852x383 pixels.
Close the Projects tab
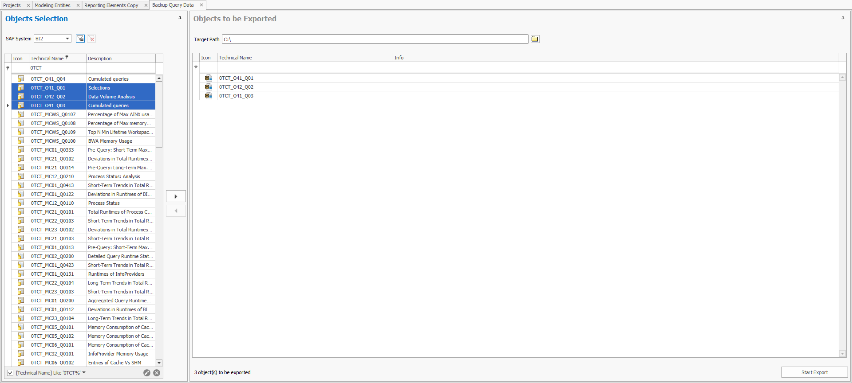point(28,5)
